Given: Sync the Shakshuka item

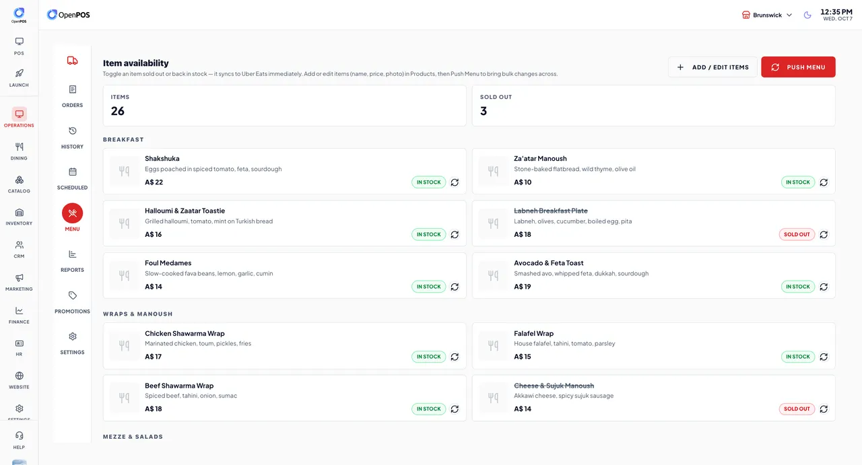Looking at the screenshot, I should (455, 182).
